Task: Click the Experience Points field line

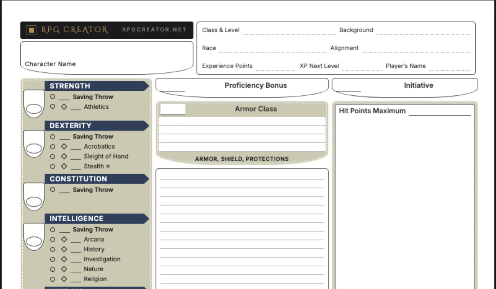Action: pyautogui.click(x=276, y=67)
